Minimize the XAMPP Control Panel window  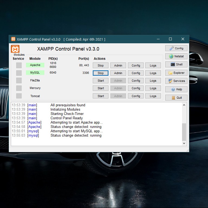click(158, 39)
